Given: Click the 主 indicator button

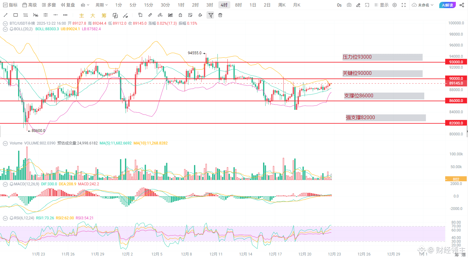Looking at the screenshot, I should (x=82, y=15).
